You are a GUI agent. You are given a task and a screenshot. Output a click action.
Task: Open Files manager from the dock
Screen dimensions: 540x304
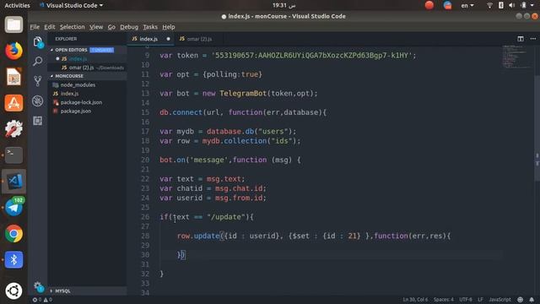pyautogui.click(x=13, y=24)
